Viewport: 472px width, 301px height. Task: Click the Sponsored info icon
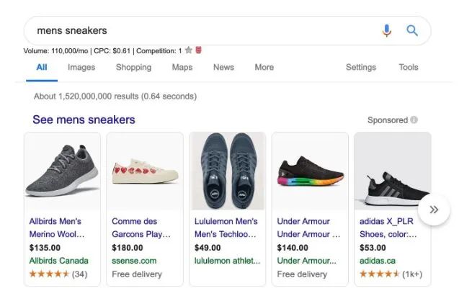pos(414,120)
